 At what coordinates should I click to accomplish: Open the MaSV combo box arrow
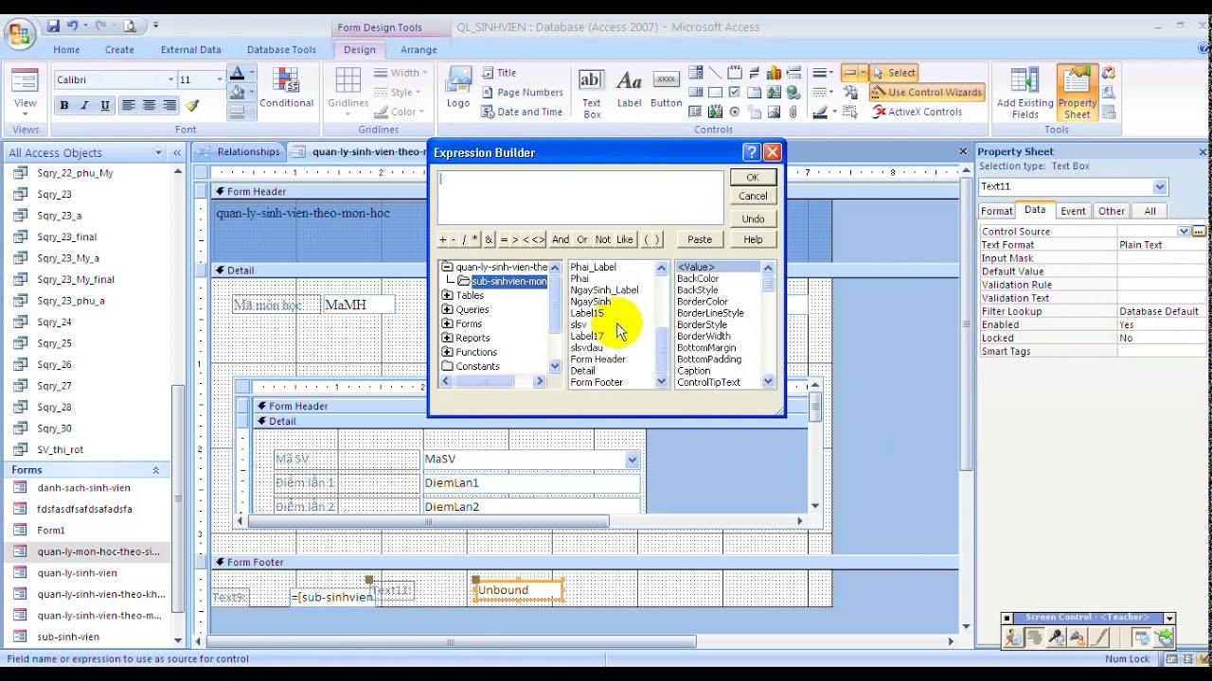pyautogui.click(x=632, y=460)
